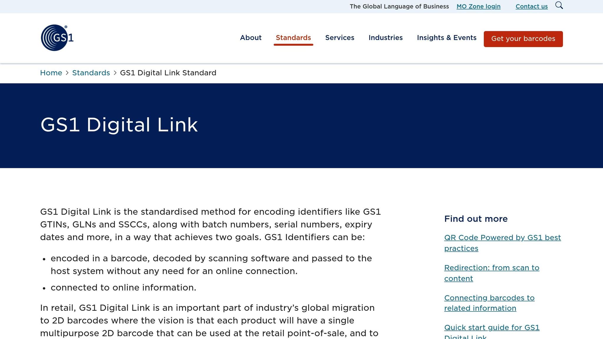
Task: Open the Redirection: from scan to content link
Action: [x=492, y=273]
